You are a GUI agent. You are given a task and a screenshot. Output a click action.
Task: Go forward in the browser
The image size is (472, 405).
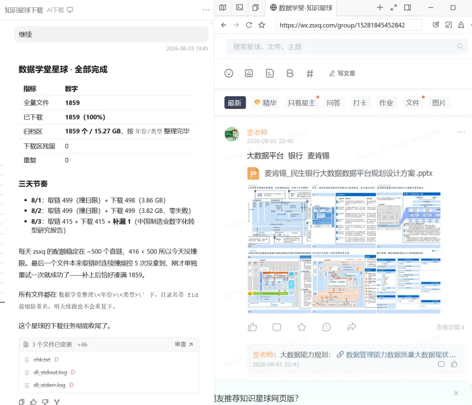[236, 25]
